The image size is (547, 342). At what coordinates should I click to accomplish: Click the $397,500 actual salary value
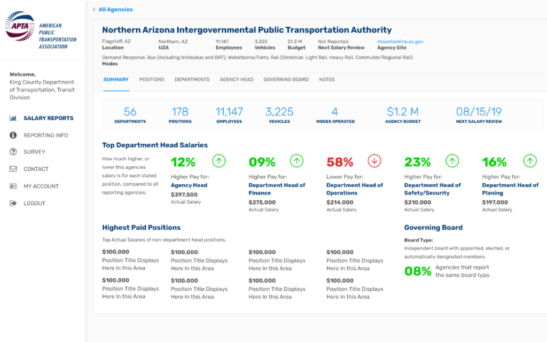click(x=184, y=195)
